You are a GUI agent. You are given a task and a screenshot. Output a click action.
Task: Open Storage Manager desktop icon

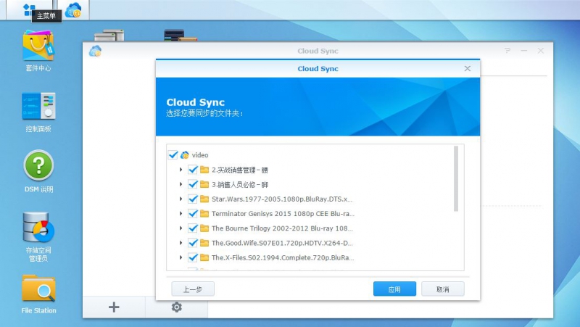pyautogui.click(x=38, y=228)
